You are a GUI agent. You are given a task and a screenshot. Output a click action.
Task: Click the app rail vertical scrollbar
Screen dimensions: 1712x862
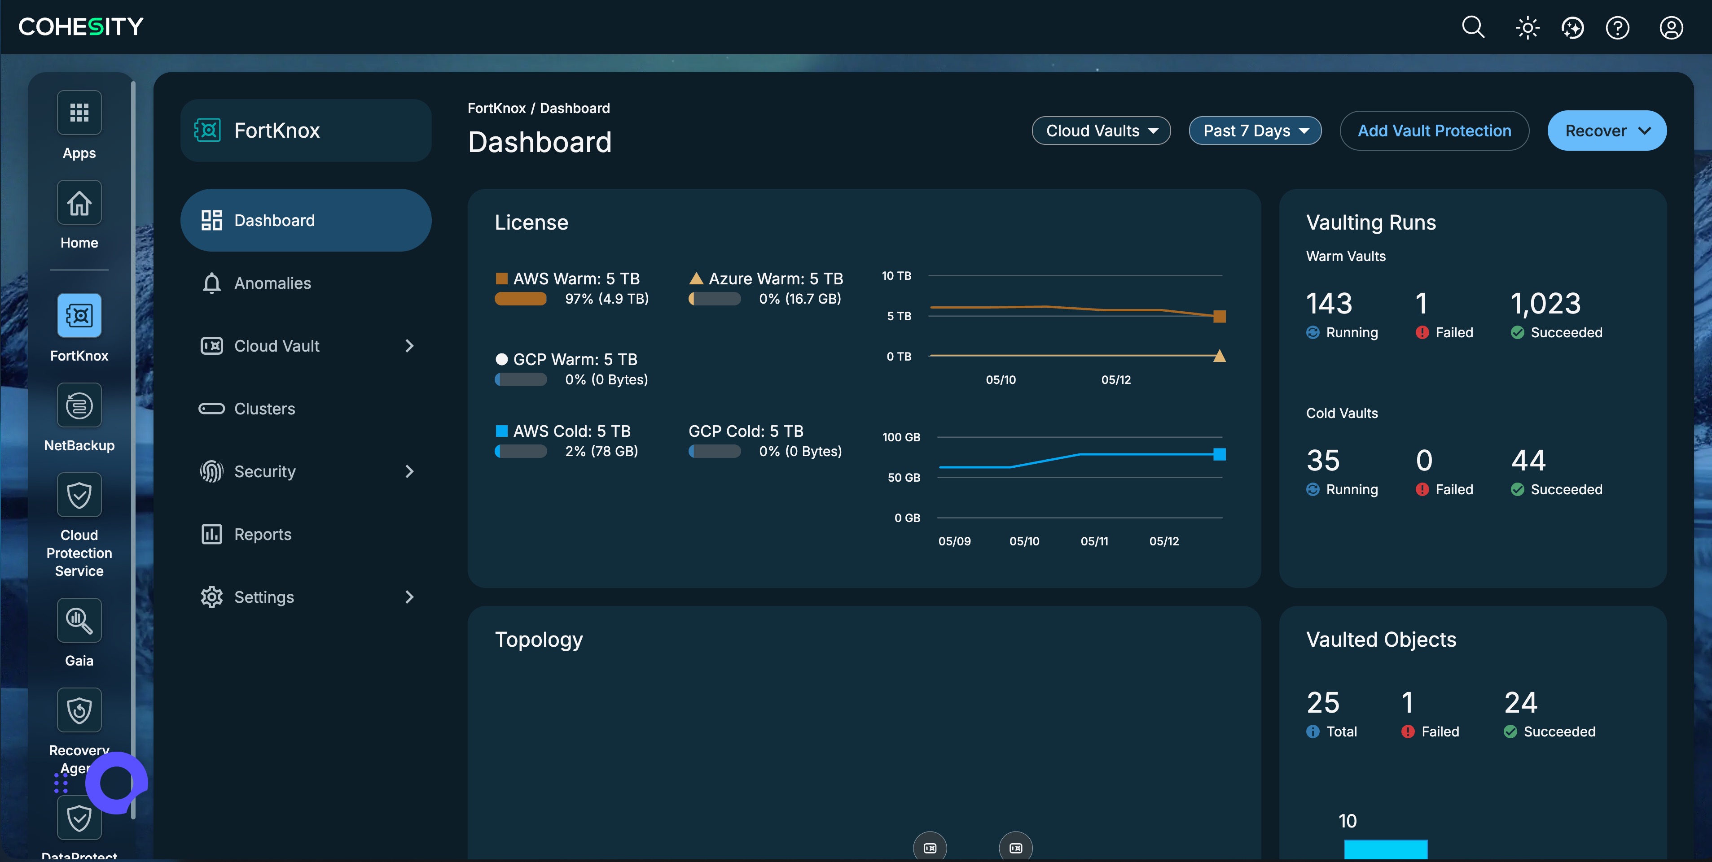pyautogui.click(x=134, y=449)
